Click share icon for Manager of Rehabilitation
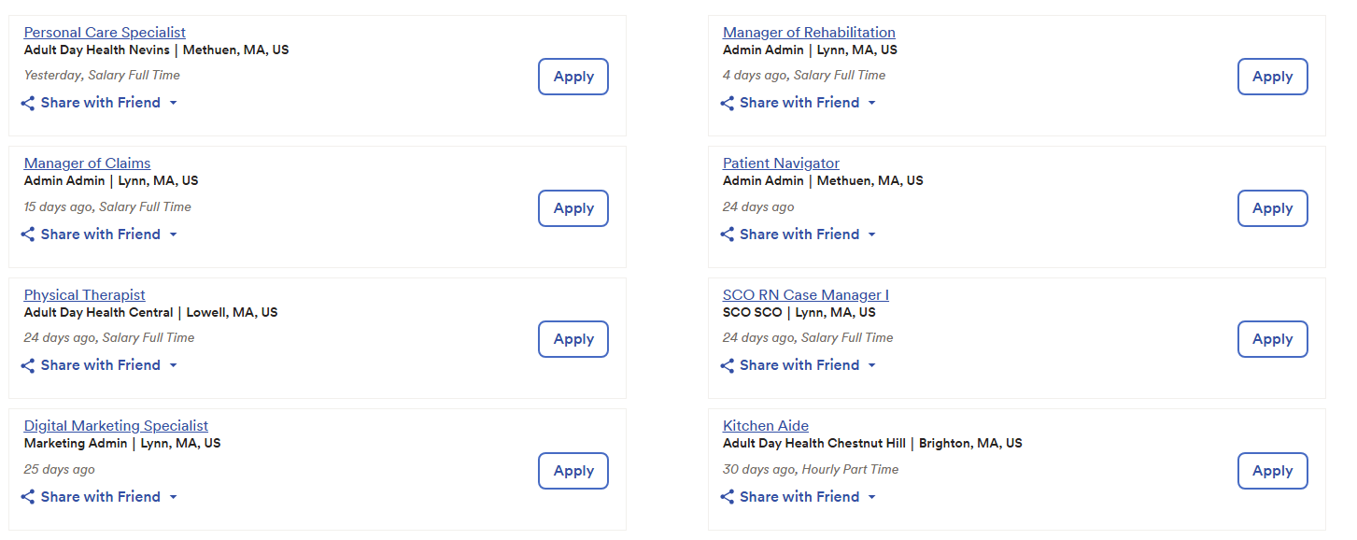 (728, 103)
